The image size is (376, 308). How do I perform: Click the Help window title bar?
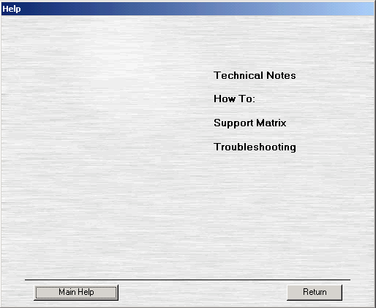pos(188,9)
